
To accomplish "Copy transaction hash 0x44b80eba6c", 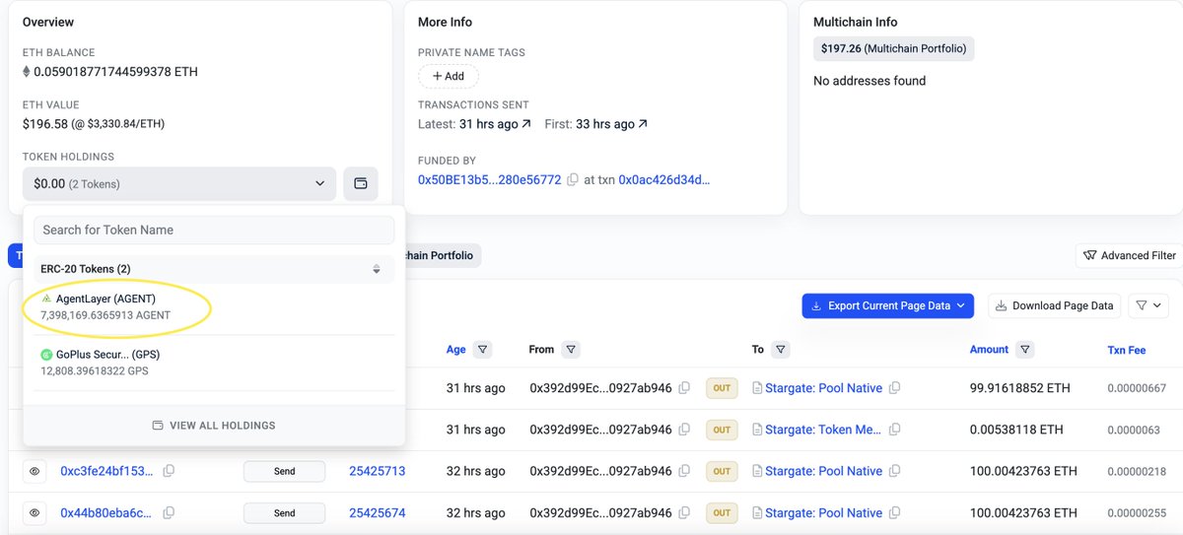I will pyautogui.click(x=169, y=512).
